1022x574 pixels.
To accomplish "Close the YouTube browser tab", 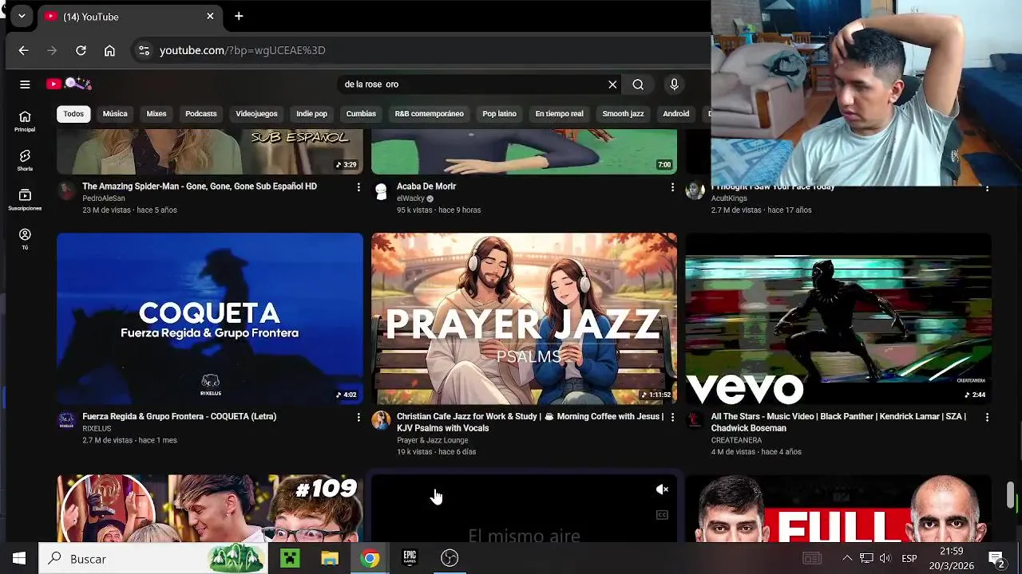I will (210, 16).
